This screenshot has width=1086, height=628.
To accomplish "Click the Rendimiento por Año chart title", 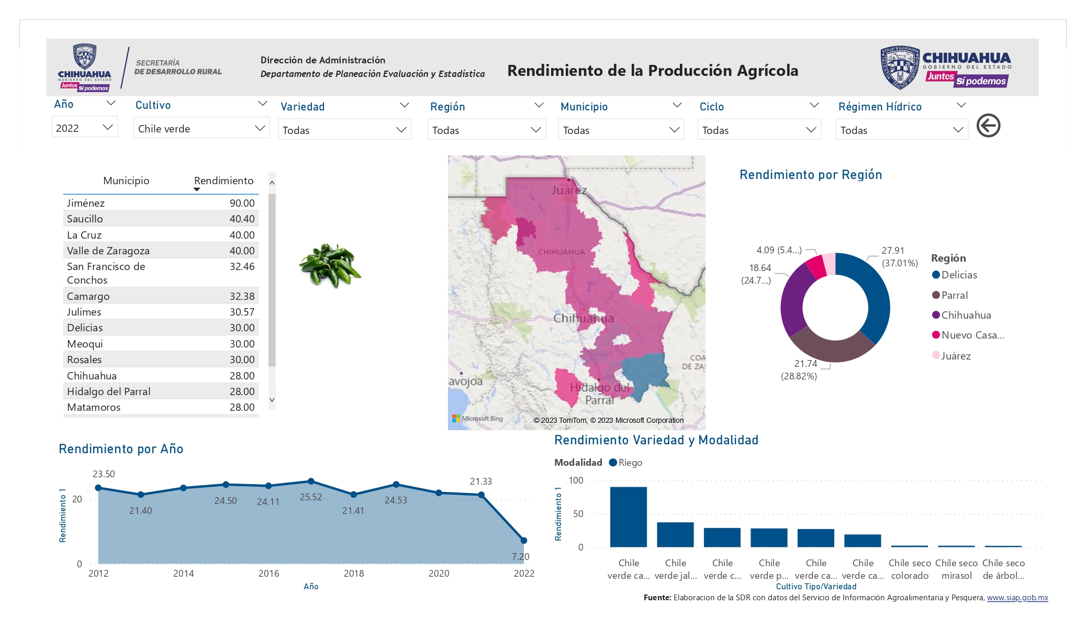I will 121,449.
